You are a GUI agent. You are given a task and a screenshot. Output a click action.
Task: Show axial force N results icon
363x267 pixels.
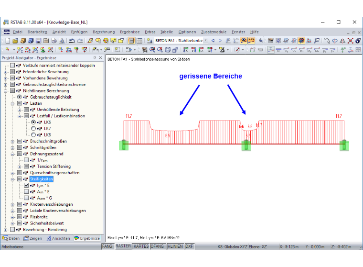tap(278, 50)
